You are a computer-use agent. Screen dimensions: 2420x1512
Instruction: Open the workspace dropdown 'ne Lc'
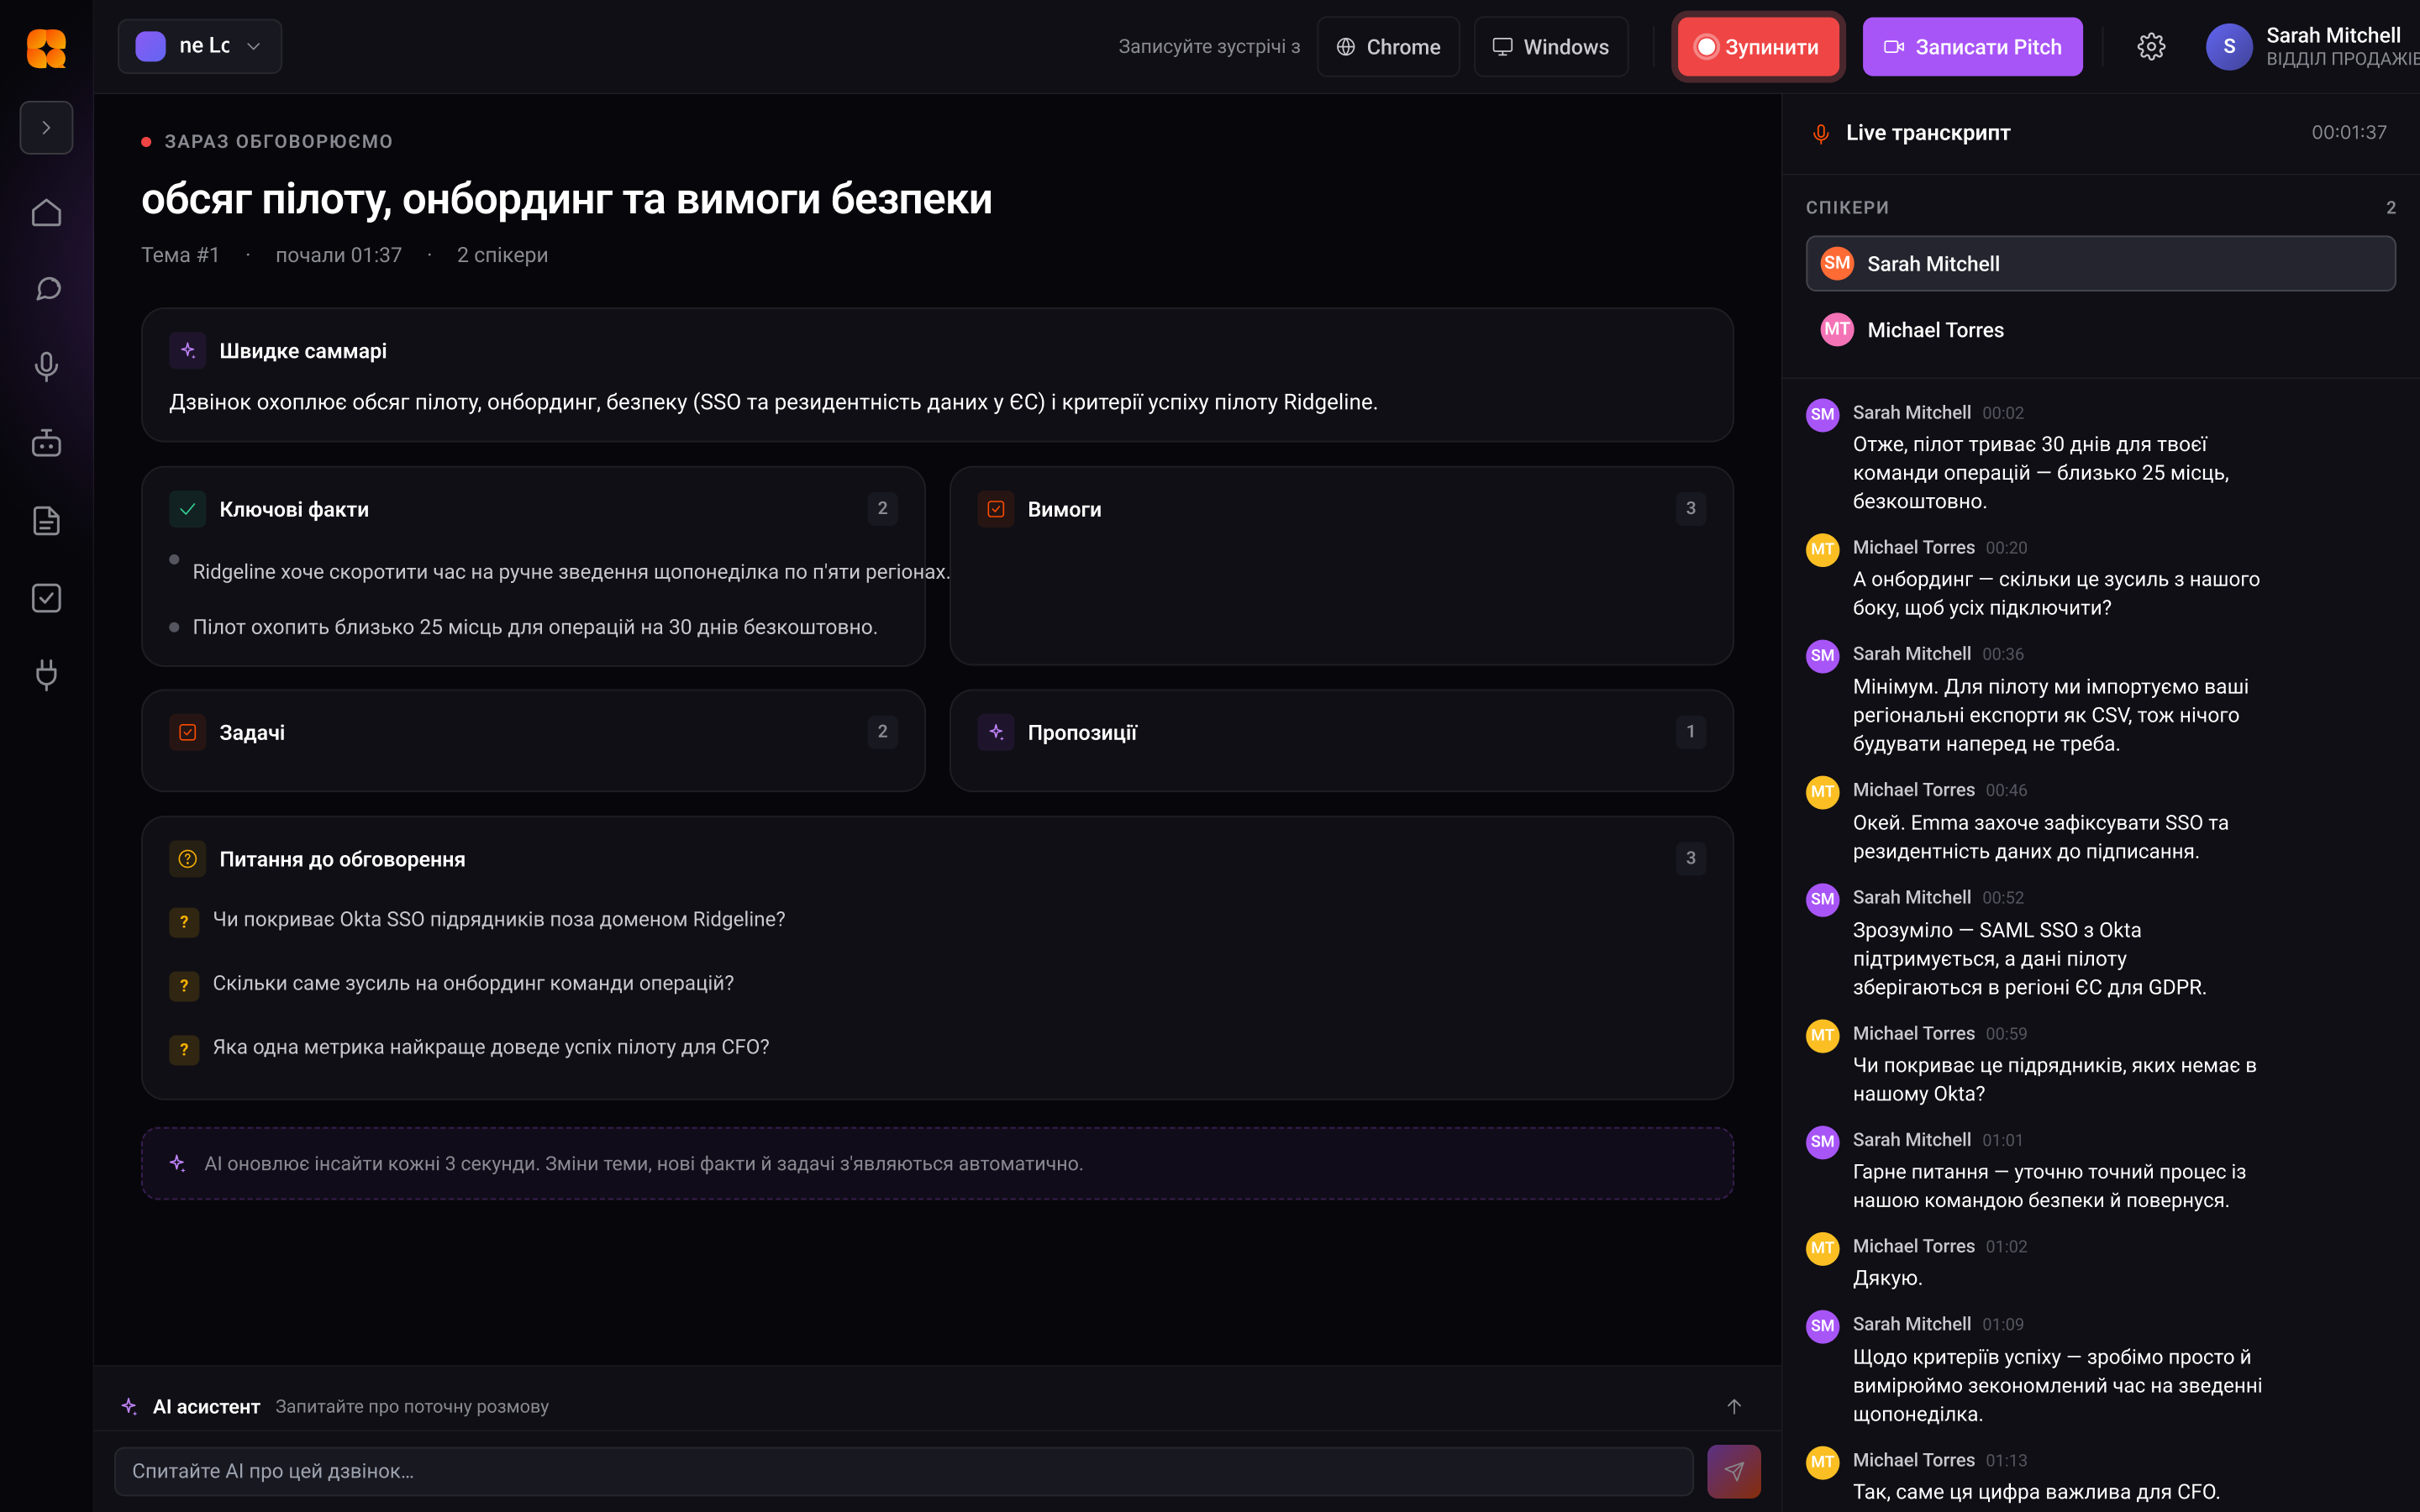[200, 46]
